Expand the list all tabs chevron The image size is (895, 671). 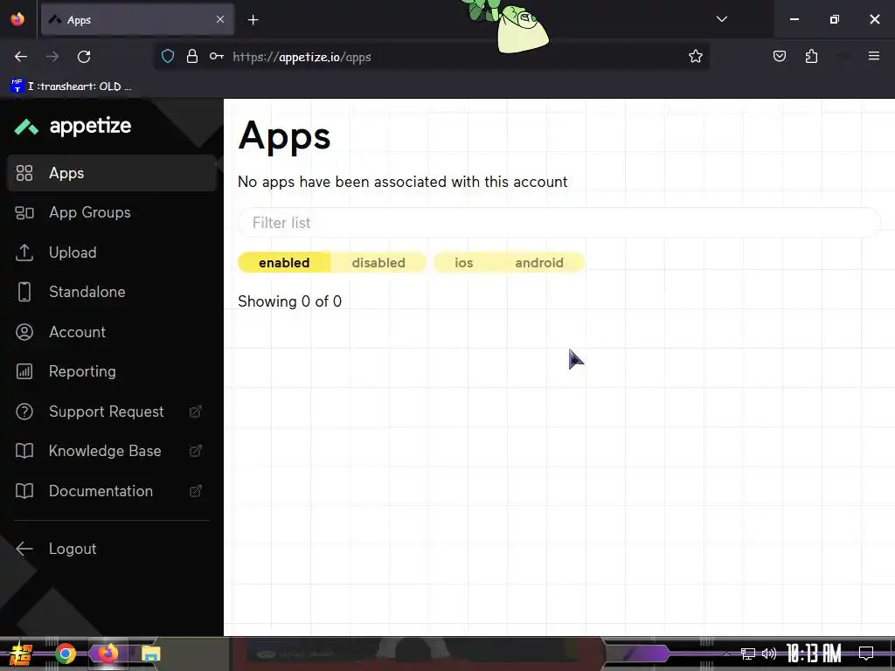[x=721, y=19]
